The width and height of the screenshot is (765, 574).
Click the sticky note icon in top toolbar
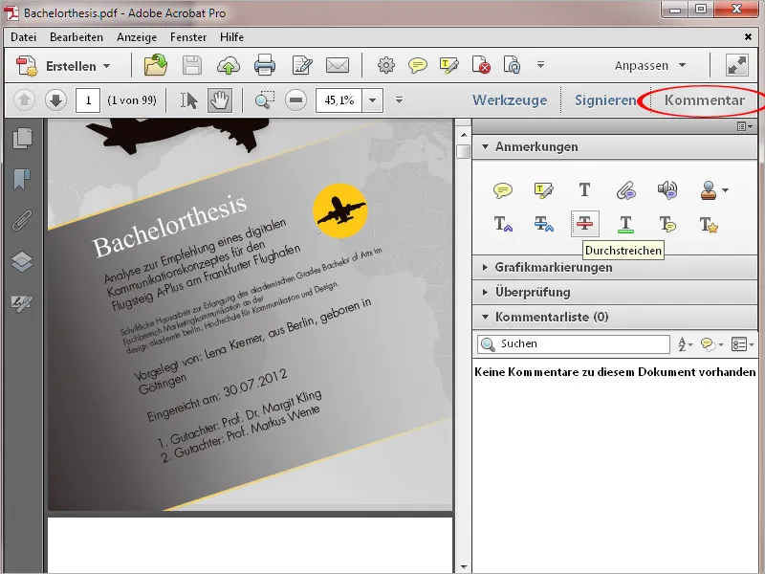click(x=418, y=65)
